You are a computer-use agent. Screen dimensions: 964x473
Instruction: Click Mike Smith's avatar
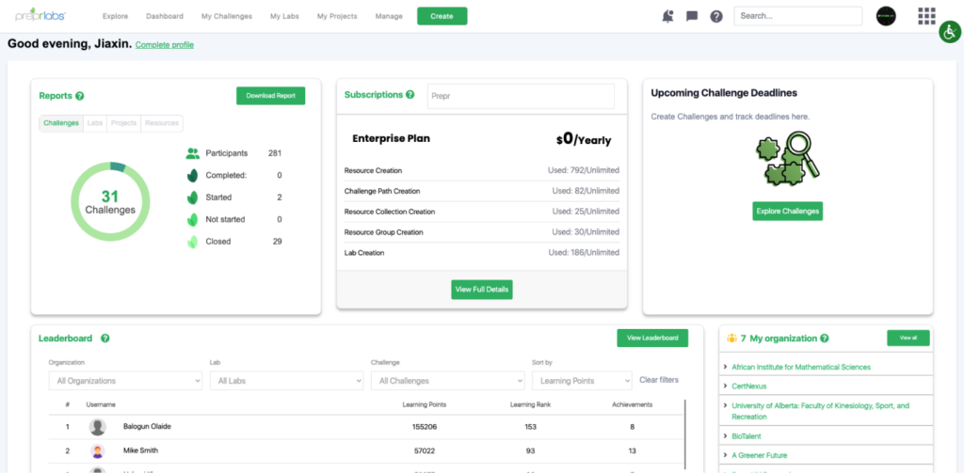pos(97,450)
